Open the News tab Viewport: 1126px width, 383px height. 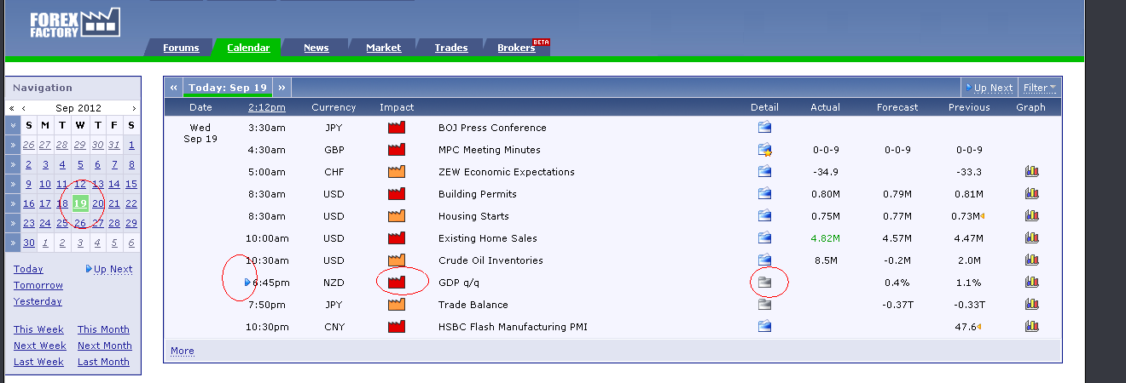[x=316, y=48]
